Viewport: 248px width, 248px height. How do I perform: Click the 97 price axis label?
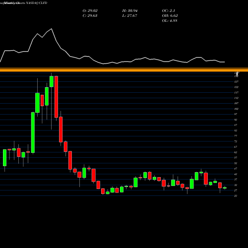tap(236, 114)
